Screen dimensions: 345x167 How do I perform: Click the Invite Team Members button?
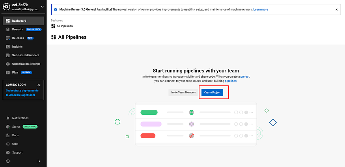tap(183, 93)
